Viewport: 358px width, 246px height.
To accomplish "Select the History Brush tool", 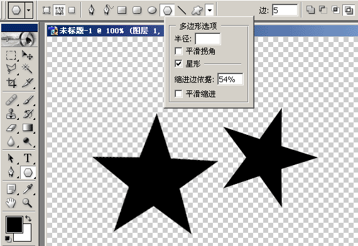I will click(28, 114).
